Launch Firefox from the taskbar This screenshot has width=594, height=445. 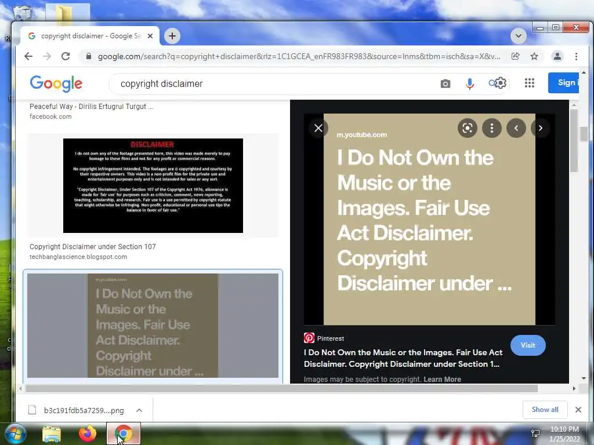tap(88, 433)
